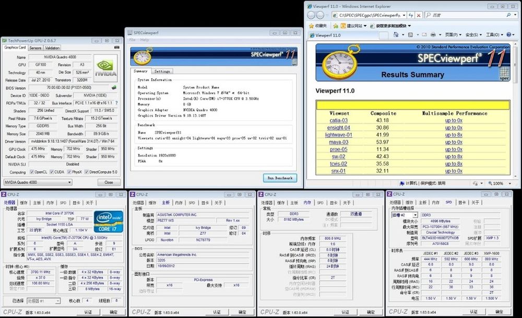Open SPECviewperf Help menu
The height and width of the screenshot is (318, 522).
tap(145, 40)
